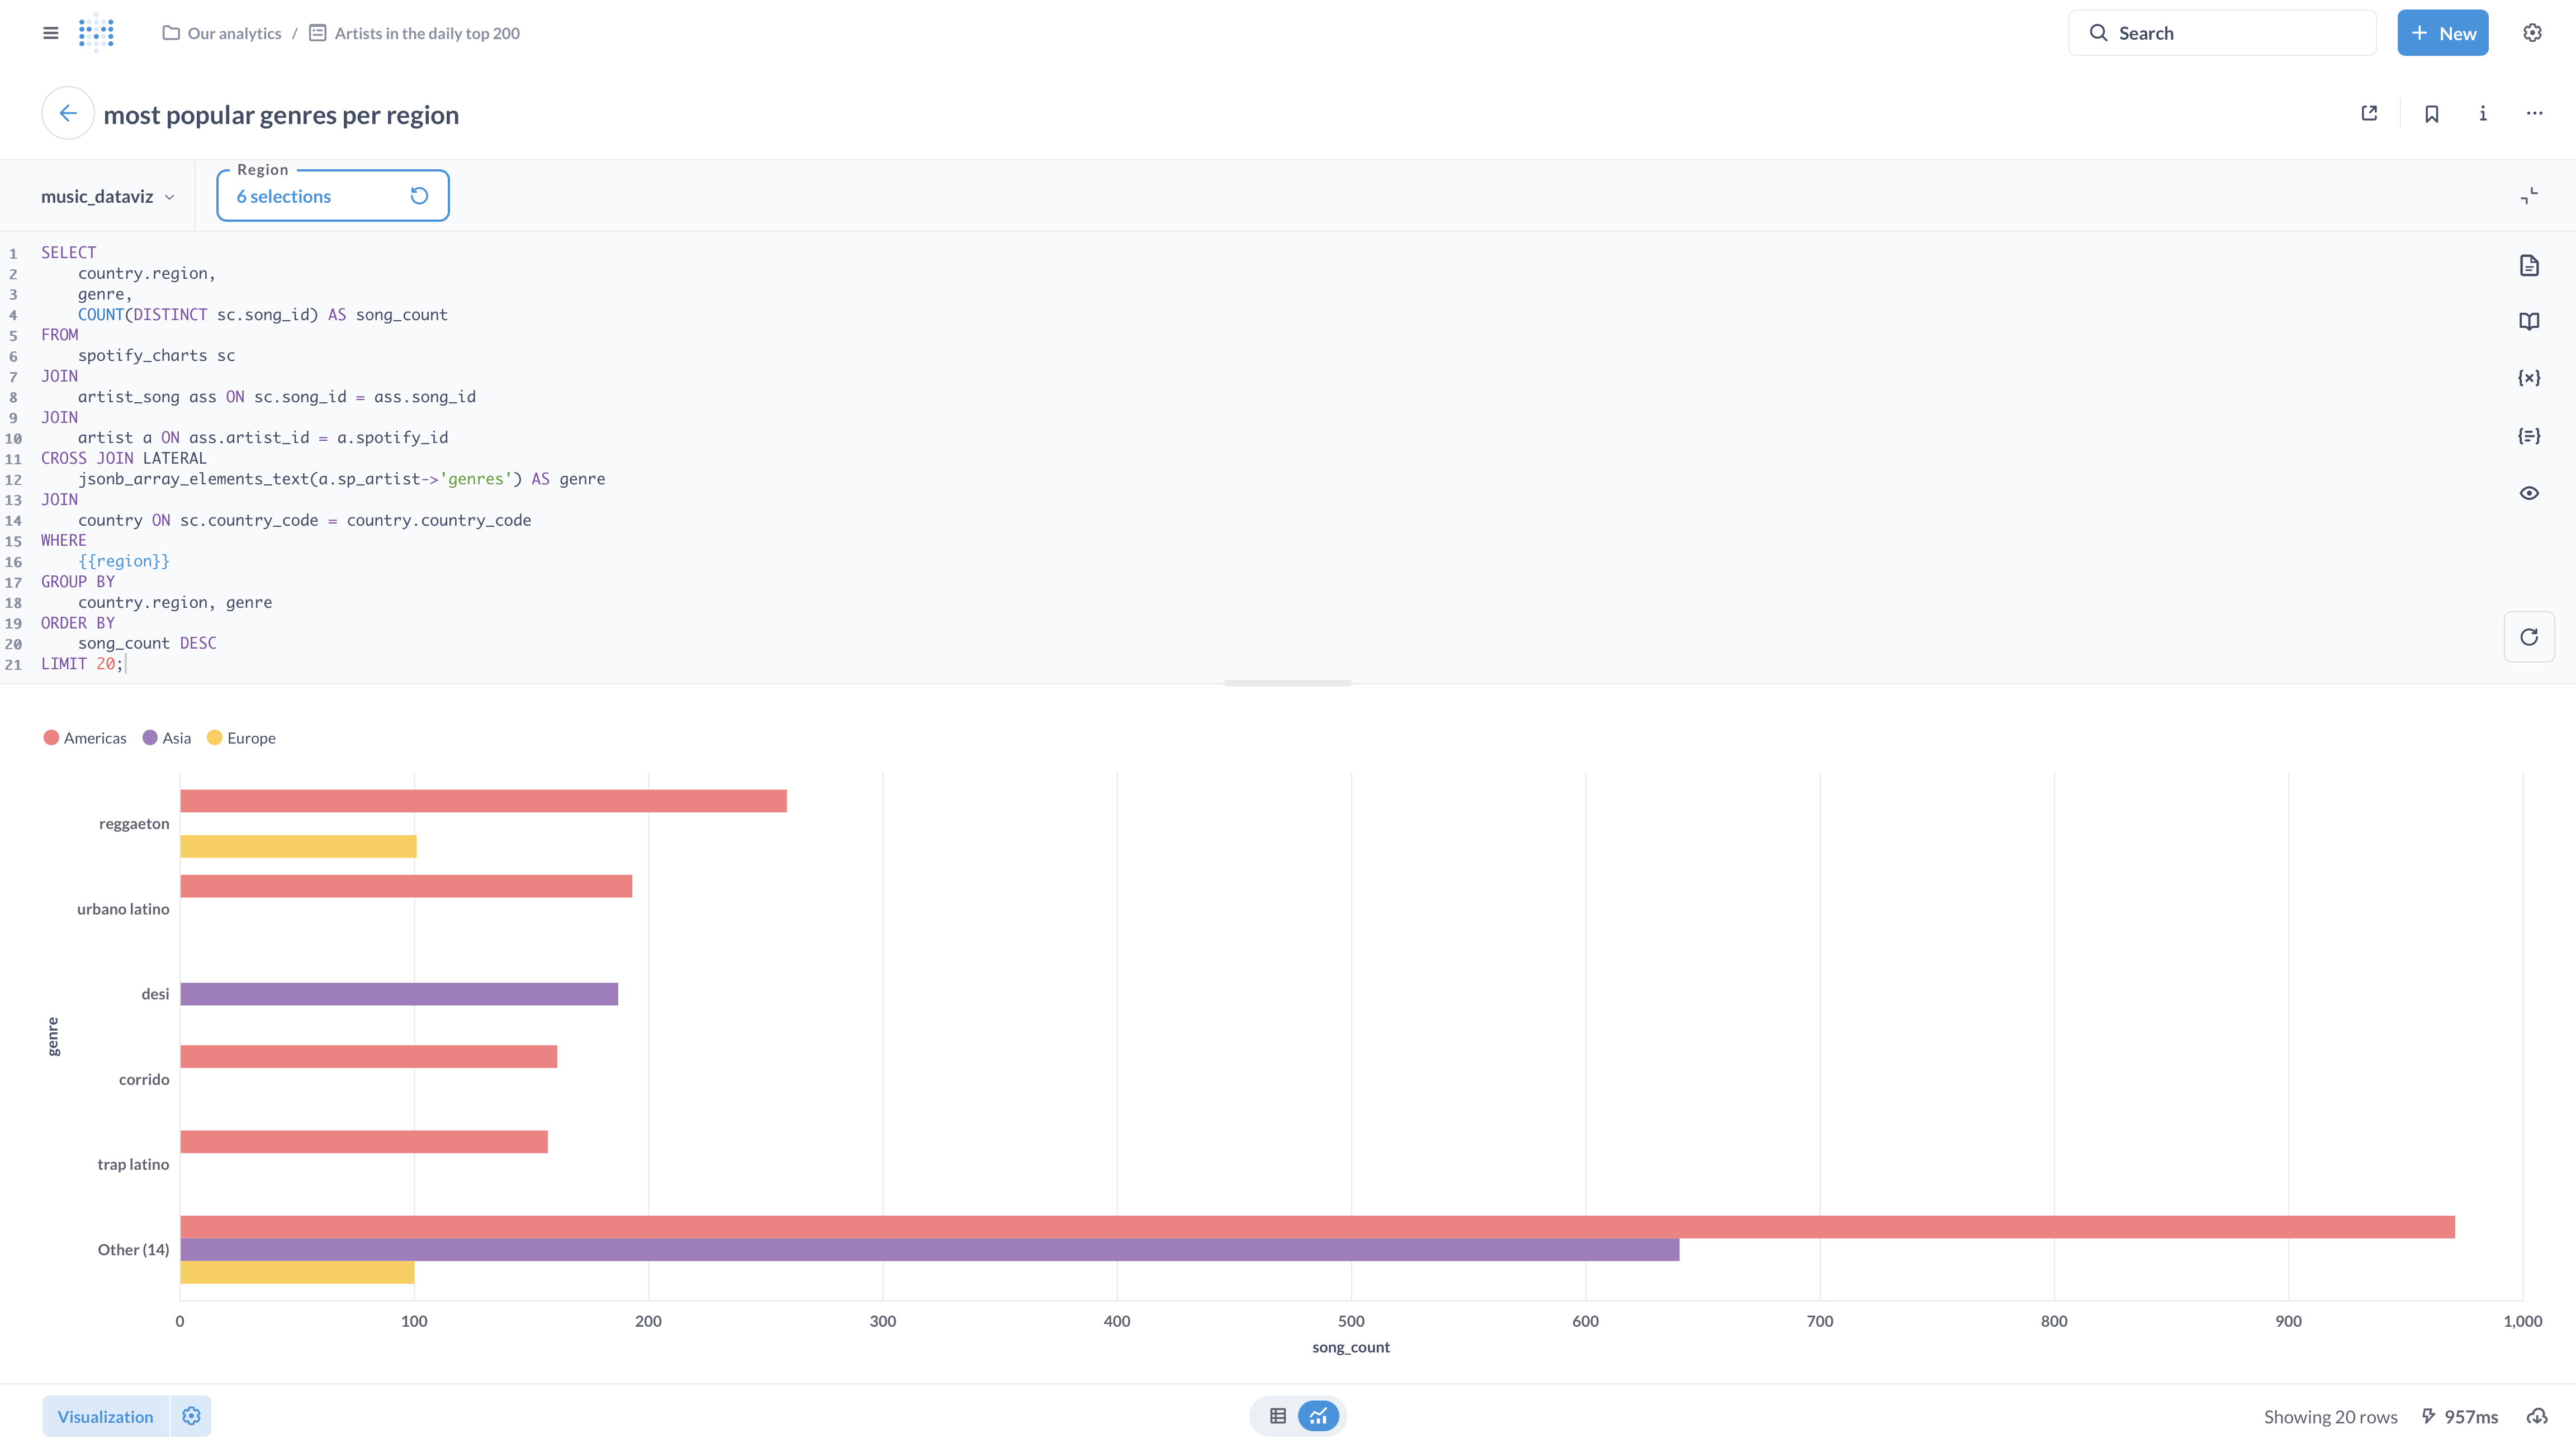Screen dimensions: 2576x1448
Task: Open the SQL snippets icon
Action: (2528, 436)
